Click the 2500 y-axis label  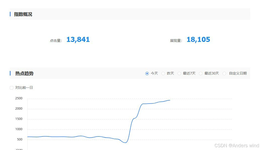pyautogui.click(x=18, y=98)
